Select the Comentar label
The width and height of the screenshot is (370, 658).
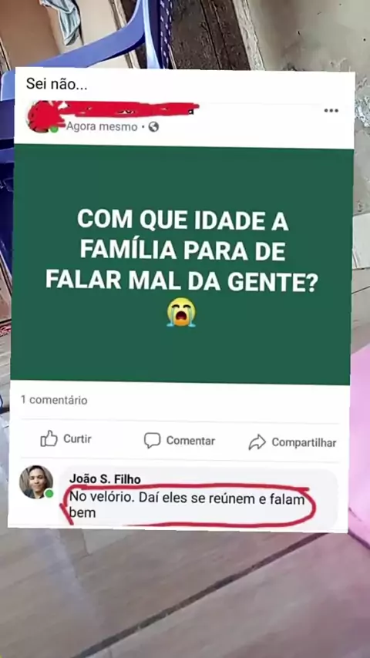tap(190, 441)
